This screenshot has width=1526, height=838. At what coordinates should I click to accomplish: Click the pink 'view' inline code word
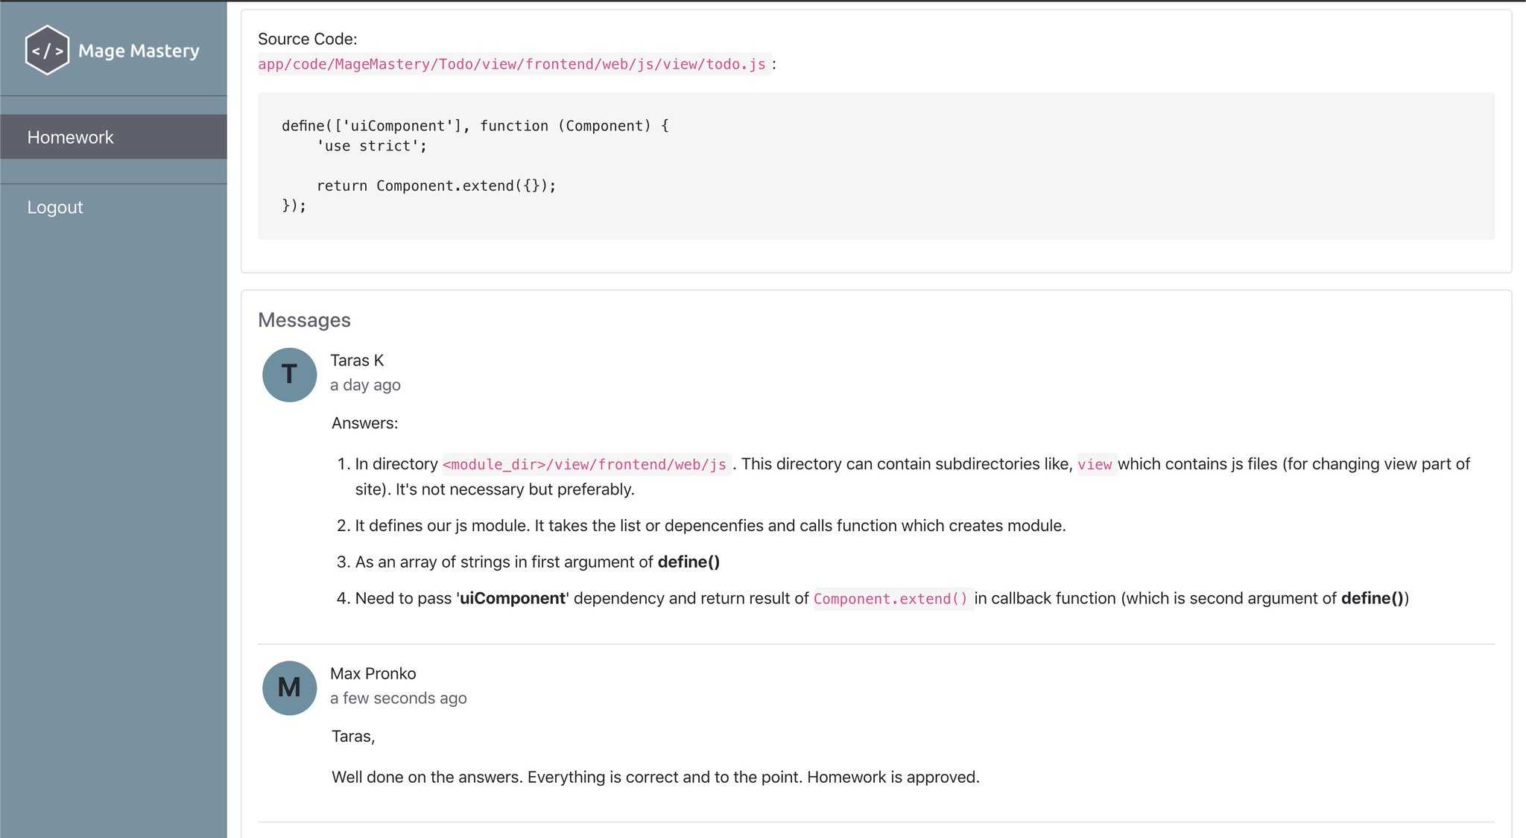[1095, 465]
